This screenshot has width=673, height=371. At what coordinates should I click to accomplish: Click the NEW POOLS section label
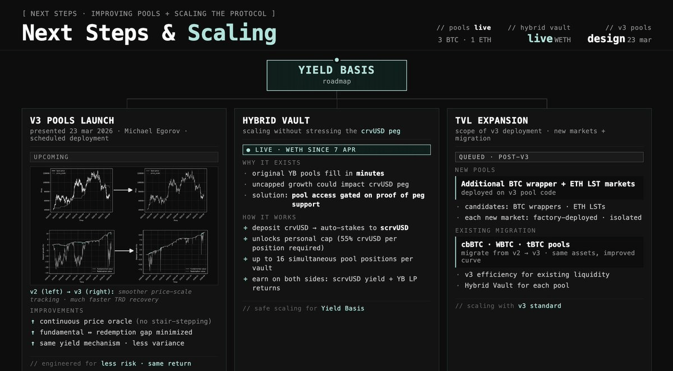point(476,170)
